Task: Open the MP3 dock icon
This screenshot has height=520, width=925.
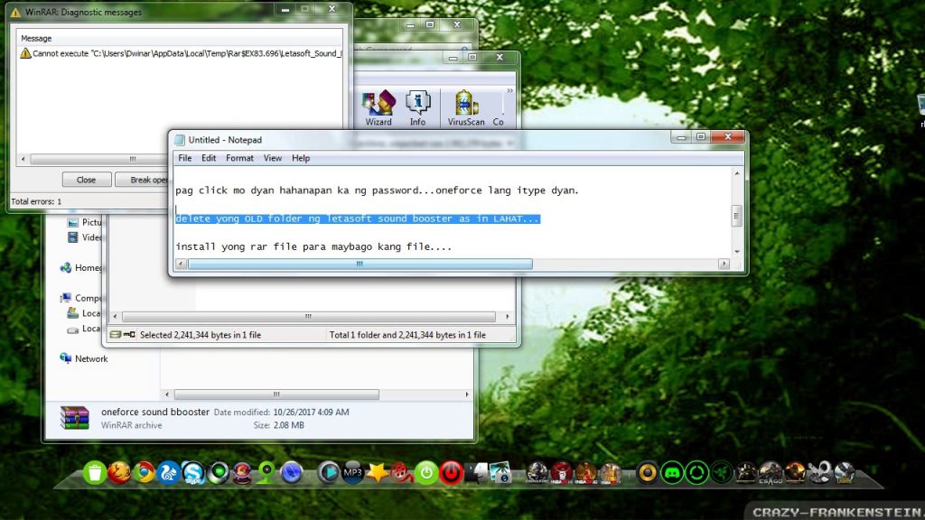Action: (x=353, y=472)
